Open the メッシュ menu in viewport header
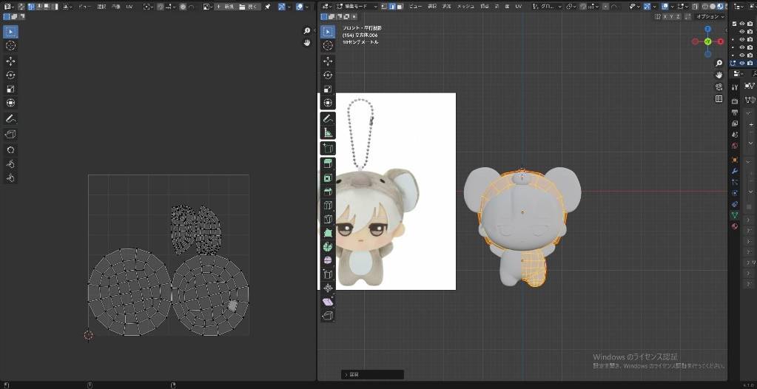 [x=465, y=6]
